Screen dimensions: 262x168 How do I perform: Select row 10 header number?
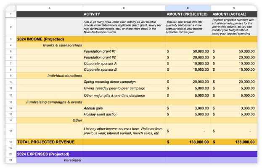11,82
